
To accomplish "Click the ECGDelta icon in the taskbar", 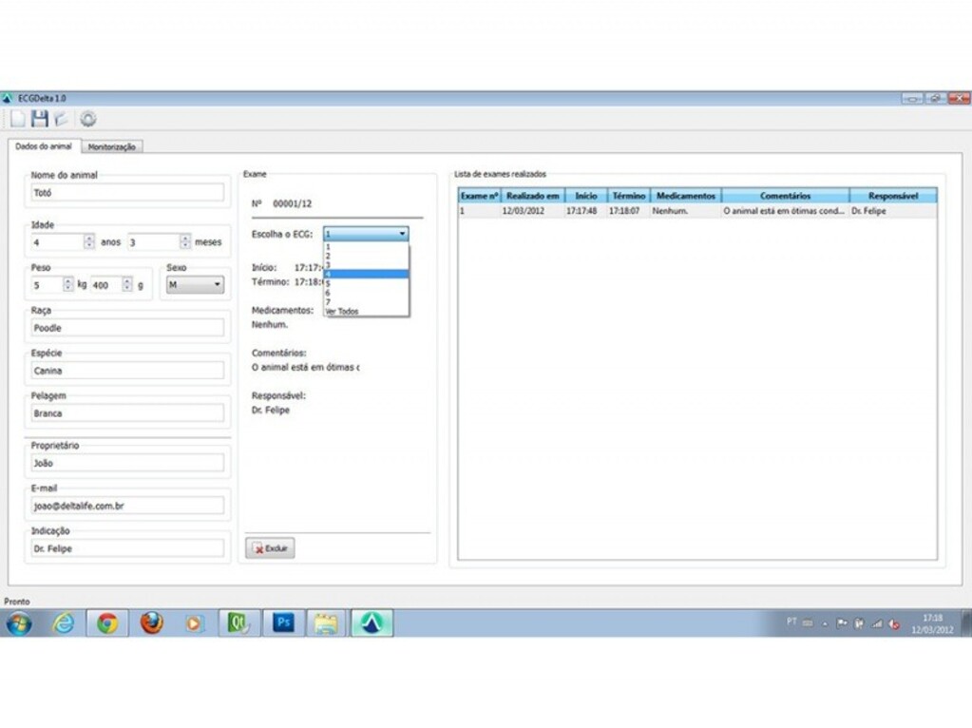I will (372, 623).
